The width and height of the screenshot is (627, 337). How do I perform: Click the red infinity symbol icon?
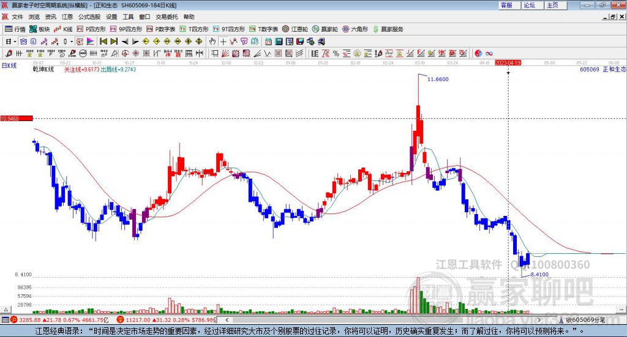tap(489, 53)
